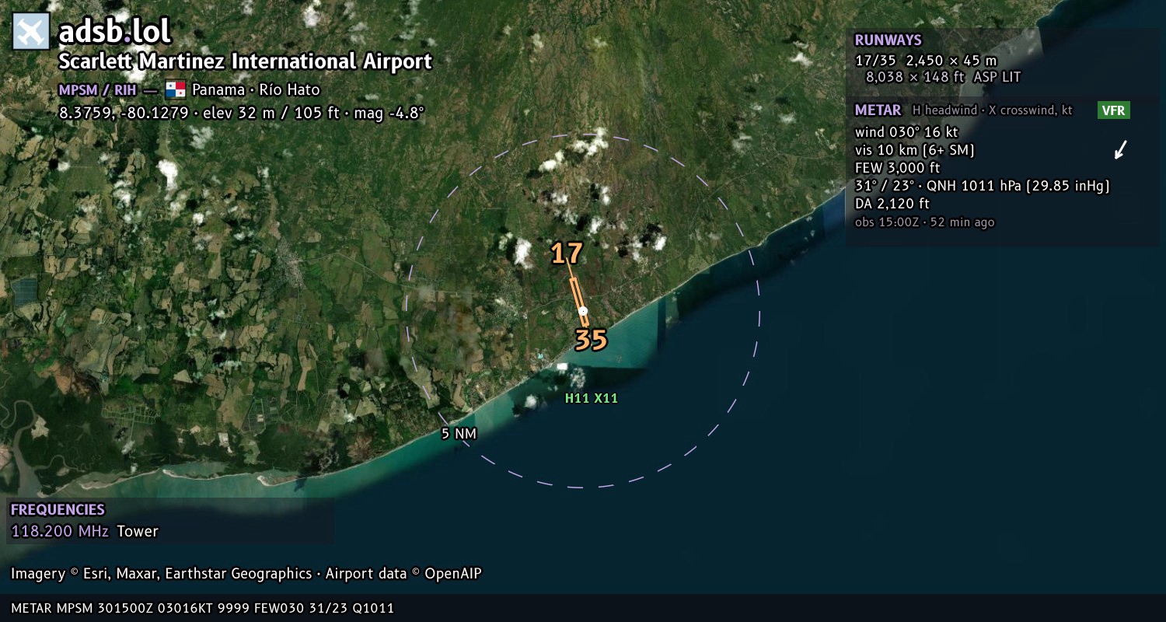Click the Scarlett Martinez International Airport name
This screenshot has height=622, width=1166.
(x=246, y=61)
